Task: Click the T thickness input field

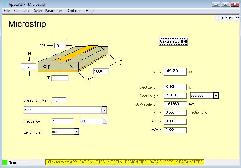Action: [x=60, y=78]
